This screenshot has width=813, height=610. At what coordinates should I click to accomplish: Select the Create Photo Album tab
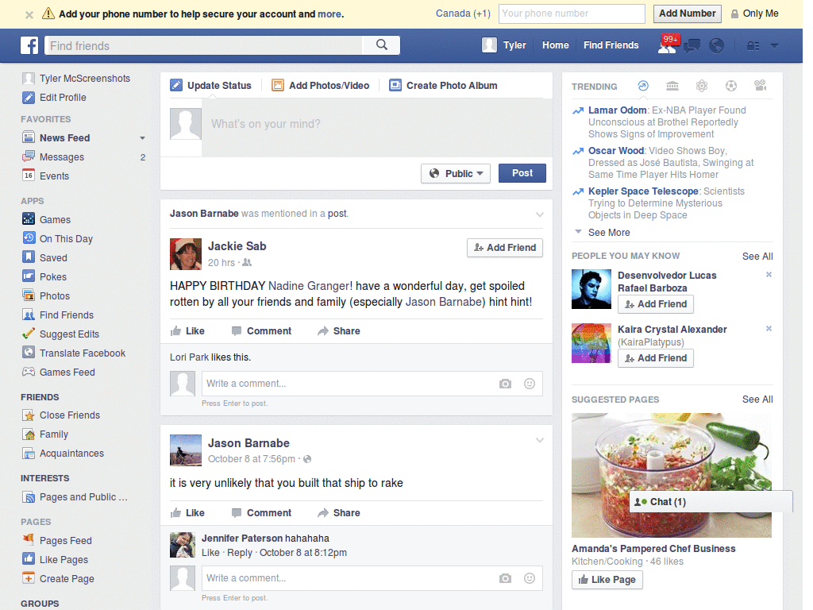coord(443,86)
